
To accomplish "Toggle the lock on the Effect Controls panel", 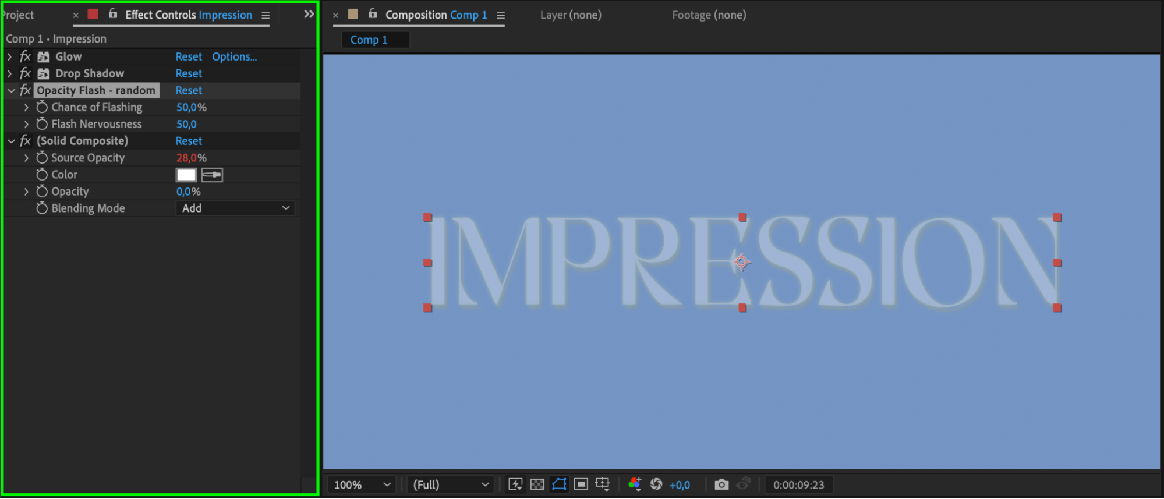I will point(113,13).
